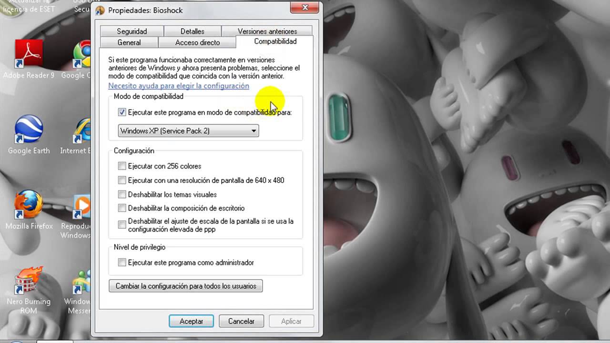Toggle compatibility mode checkbox
This screenshot has width=610, height=343.
tap(122, 112)
